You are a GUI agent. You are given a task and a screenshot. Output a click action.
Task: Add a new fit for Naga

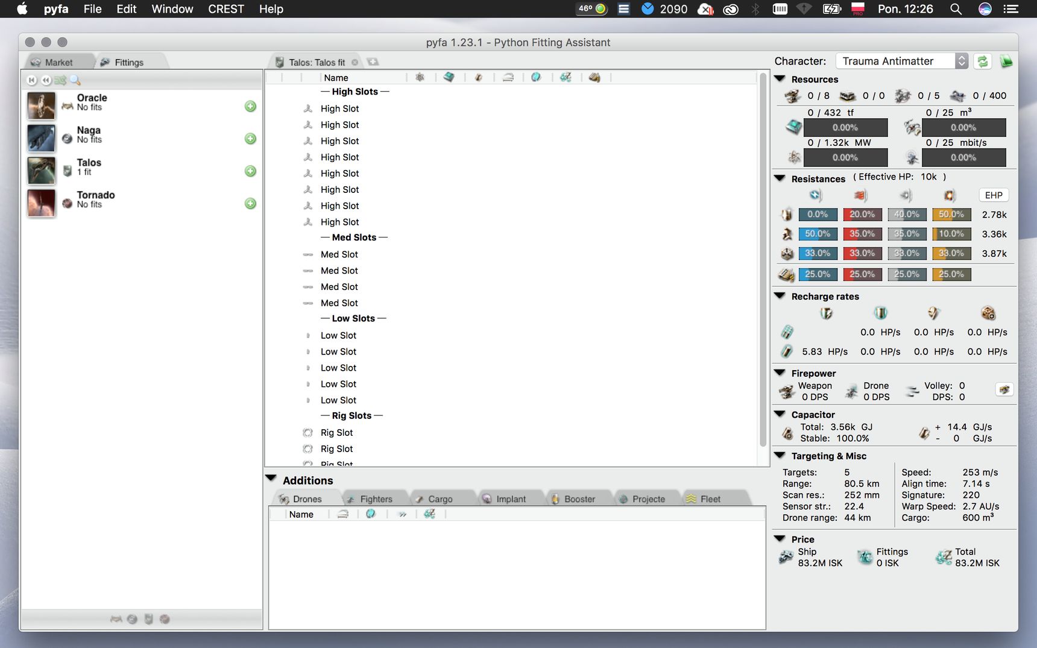coord(250,139)
